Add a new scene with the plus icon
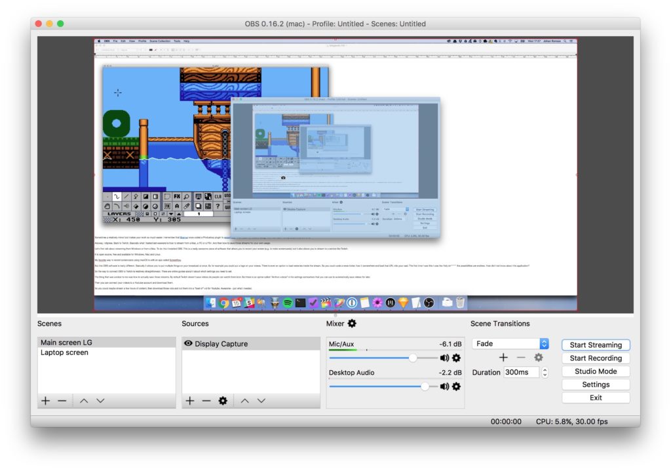This screenshot has height=471, width=671. (45, 401)
